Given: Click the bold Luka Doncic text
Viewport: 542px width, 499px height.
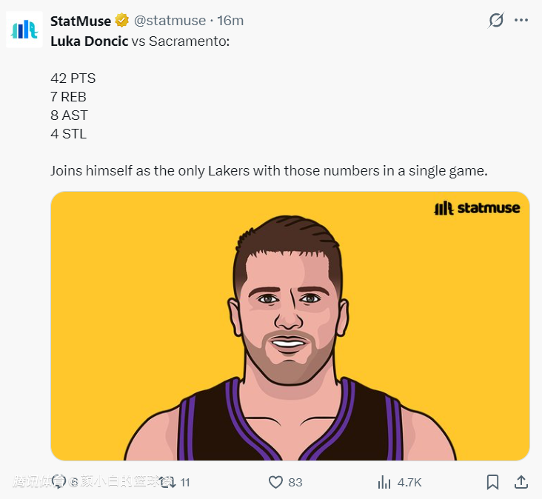Looking at the screenshot, I should pyautogui.click(x=89, y=41).
